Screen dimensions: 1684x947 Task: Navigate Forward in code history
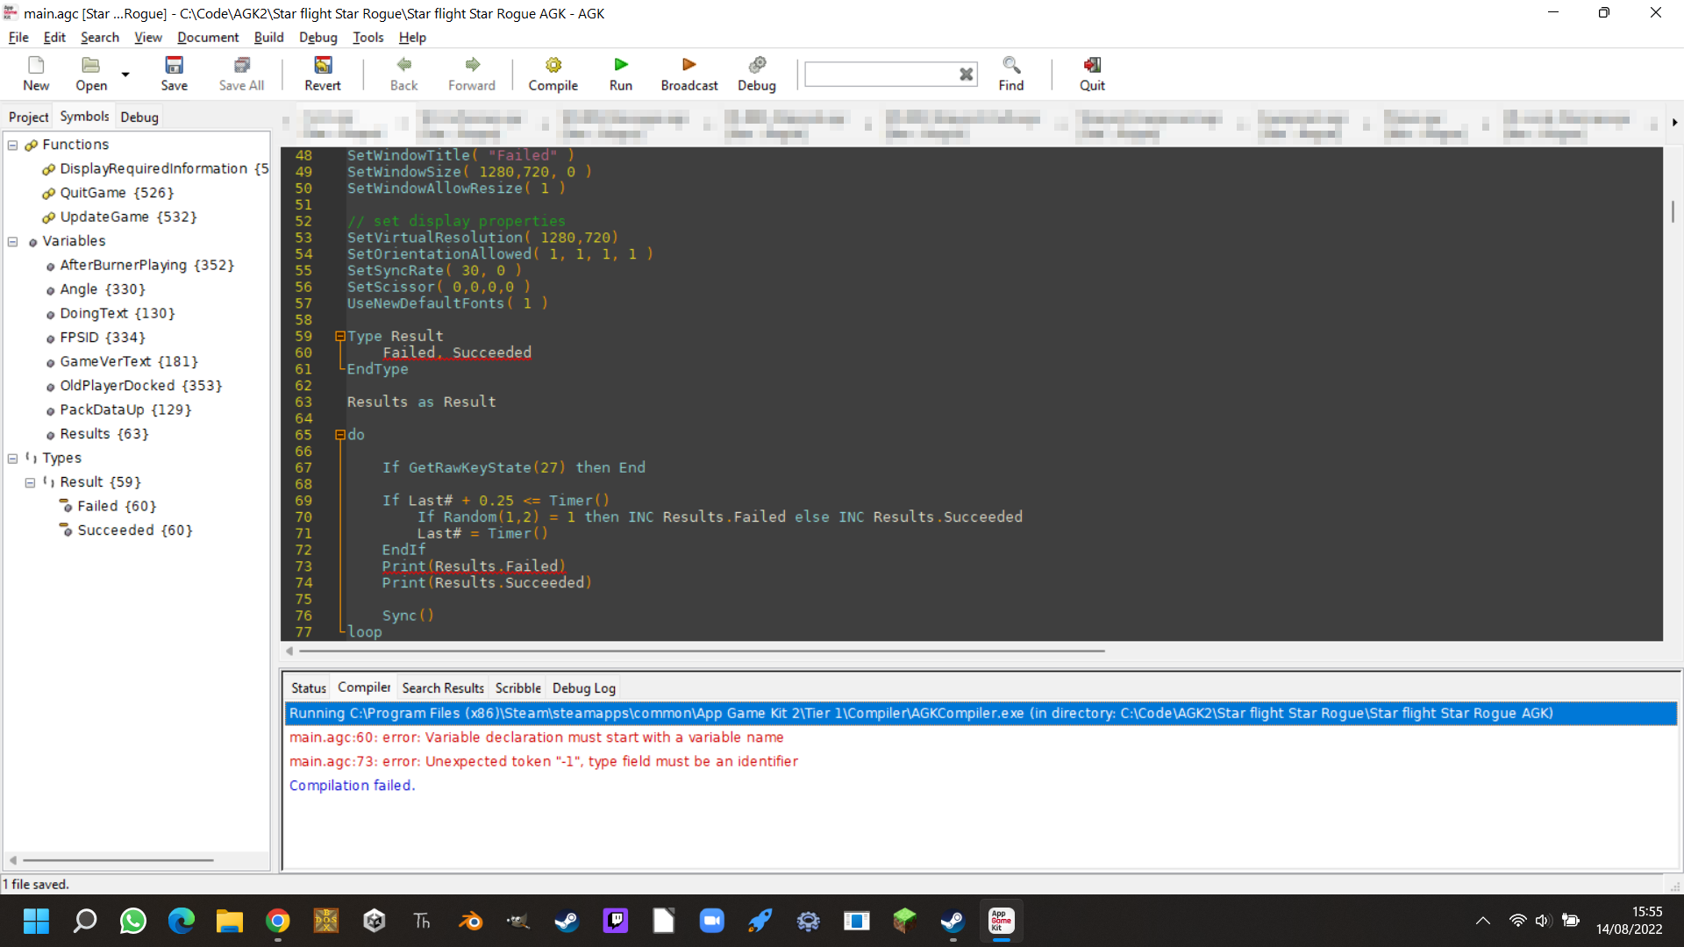coord(472,74)
